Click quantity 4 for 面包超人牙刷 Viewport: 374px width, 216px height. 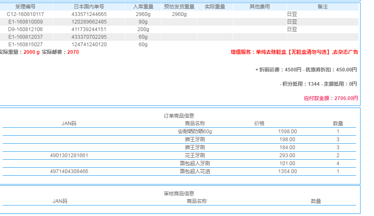[x=338, y=163]
